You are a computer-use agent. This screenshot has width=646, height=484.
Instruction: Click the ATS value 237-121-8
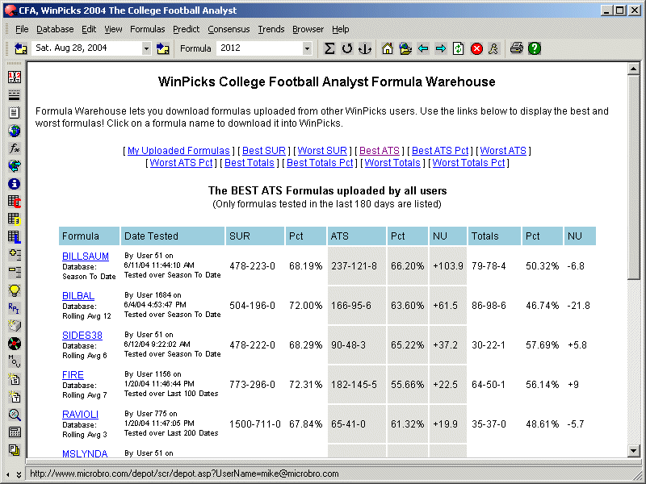pyautogui.click(x=354, y=266)
